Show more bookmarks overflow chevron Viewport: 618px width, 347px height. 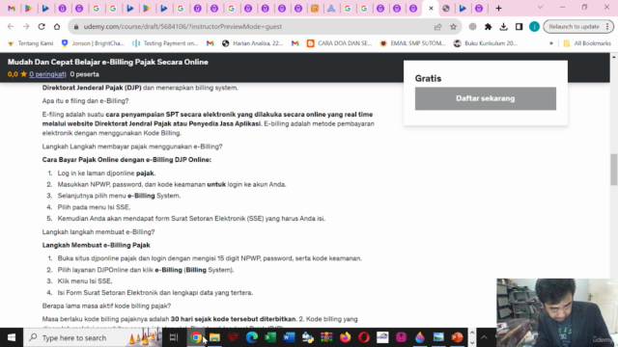tap(551, 43)
